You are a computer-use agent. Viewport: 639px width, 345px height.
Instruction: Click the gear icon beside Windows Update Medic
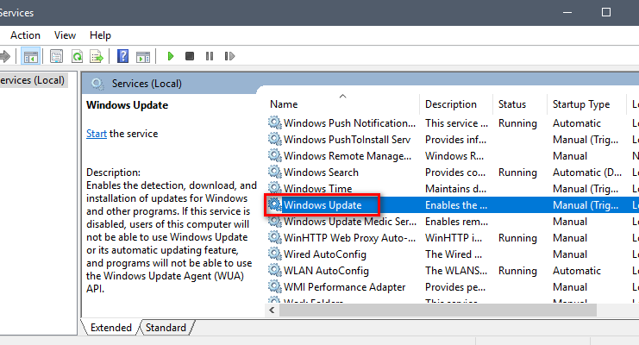click(x=275, y=221)
